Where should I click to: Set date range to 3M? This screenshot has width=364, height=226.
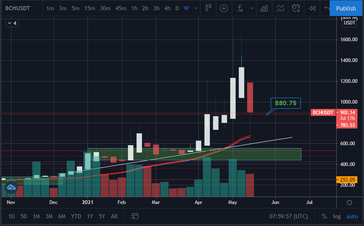[49, 217]
